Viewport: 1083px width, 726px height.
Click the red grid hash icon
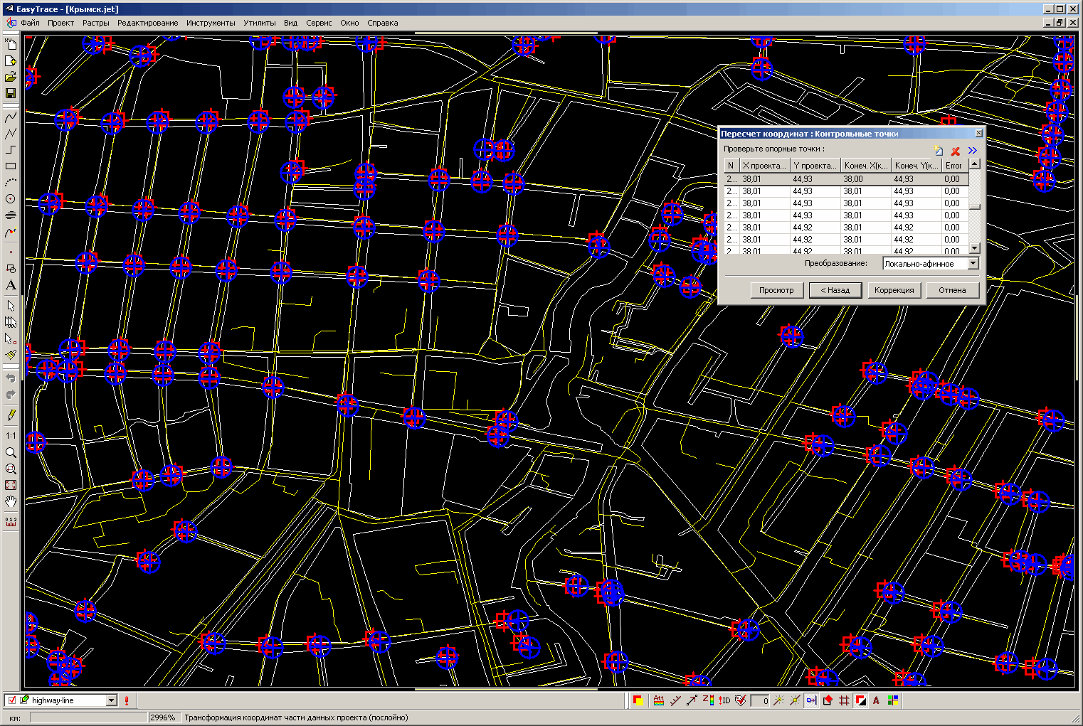[844, 700]
